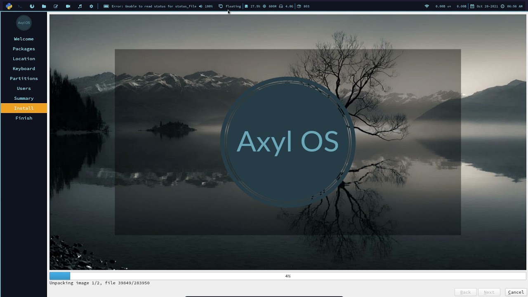Click the Axyl OS slideshow image
The height and width of the screenshot is (297, 528).
tap(288, 142)
